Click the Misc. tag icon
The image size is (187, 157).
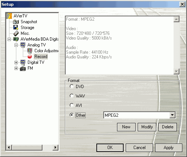click(16, 33)
